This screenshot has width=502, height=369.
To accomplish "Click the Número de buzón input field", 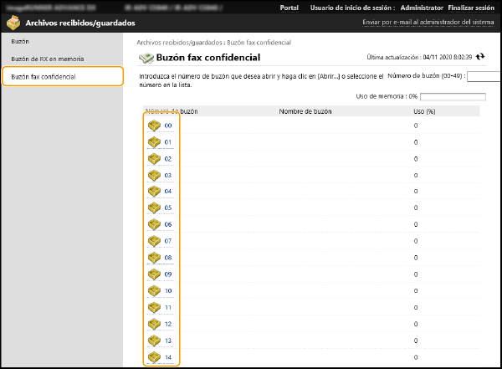I will [484, 76].
